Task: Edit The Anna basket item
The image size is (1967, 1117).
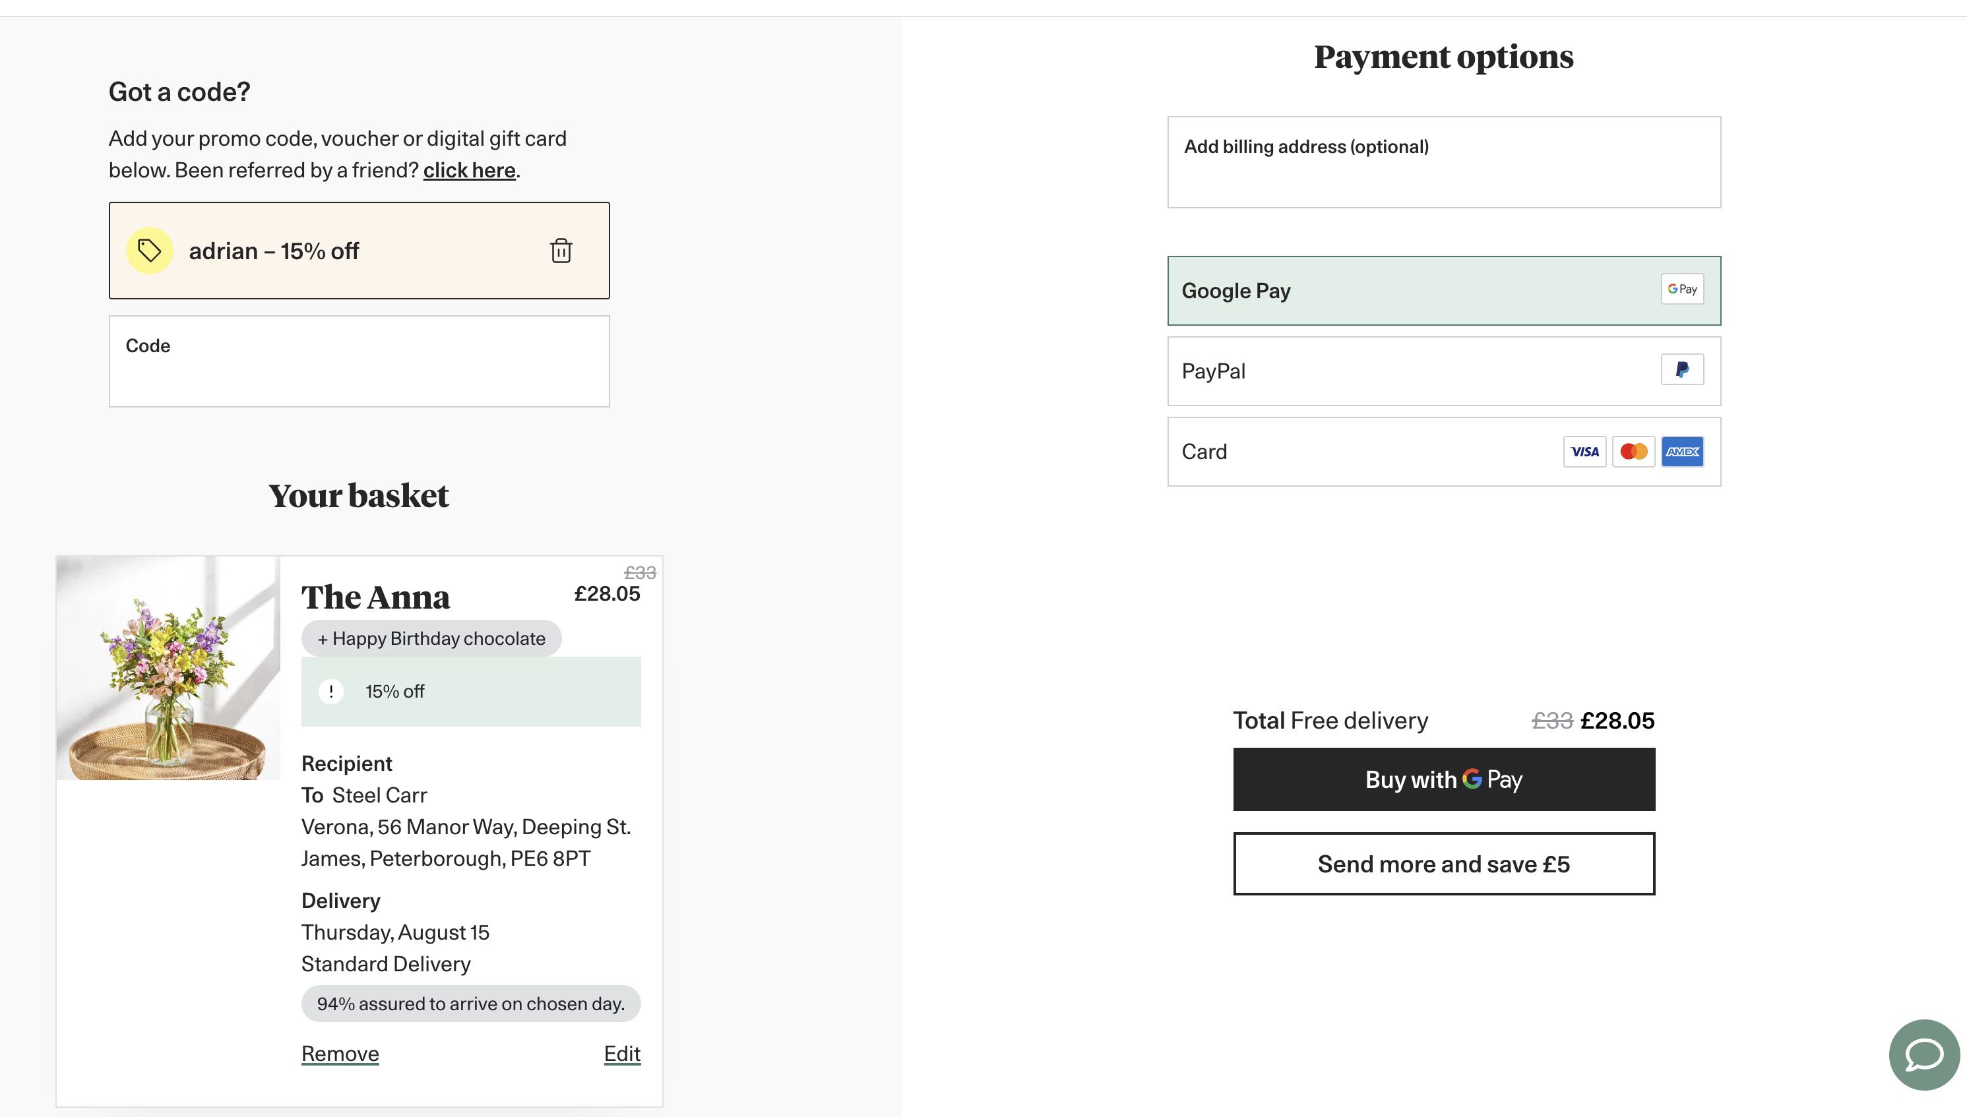Action: click(621, 1053)
